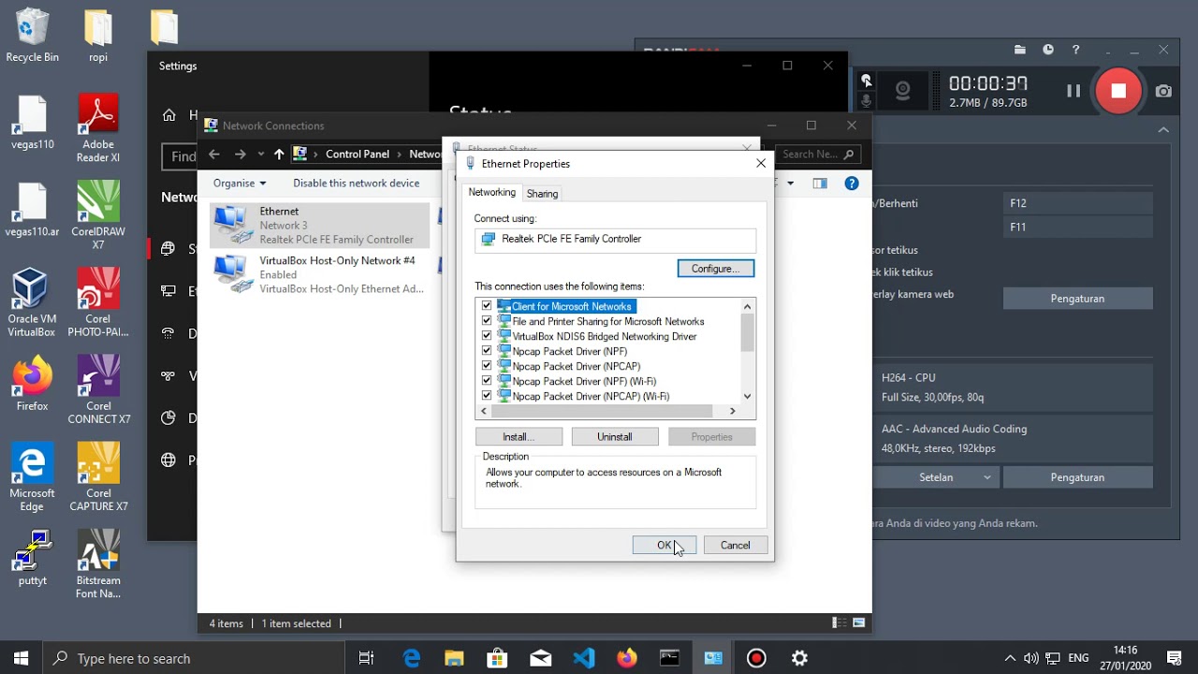This screenshot has width=1198, height=674.
Task: Open vegas110 file on desktop
Action: click(x=32, y=123)
